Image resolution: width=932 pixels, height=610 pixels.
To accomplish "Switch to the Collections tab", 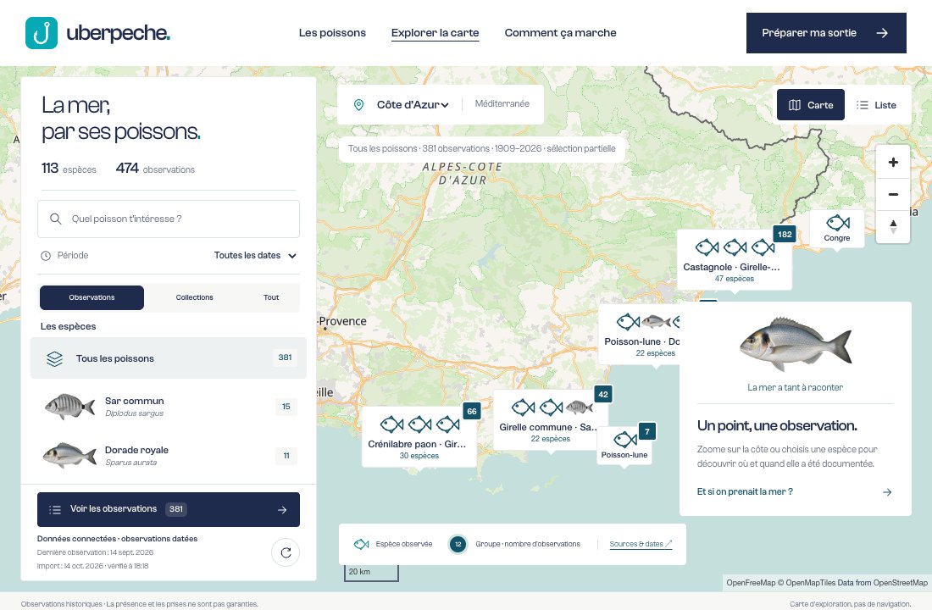I will (x=194, y=297).
